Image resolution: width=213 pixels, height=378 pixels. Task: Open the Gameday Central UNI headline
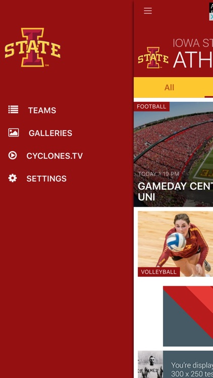coord(175,192)
